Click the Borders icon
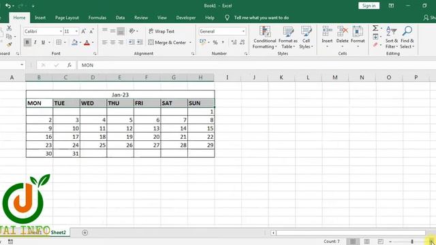 (x=59, y=42)
